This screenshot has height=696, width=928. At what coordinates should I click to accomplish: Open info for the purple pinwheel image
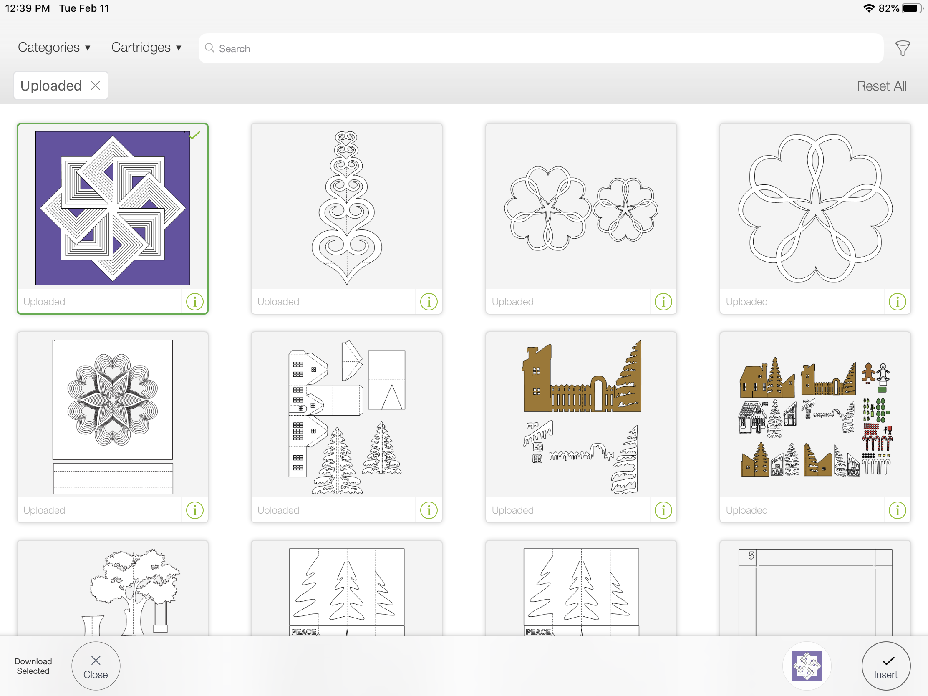pos(195,302)
